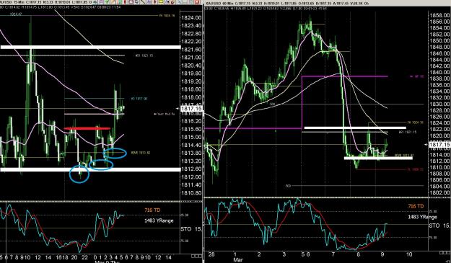Click the R1 1821.15 label on 15-Min chart
This screenshot has height=263, width=451.
(144, 55)
